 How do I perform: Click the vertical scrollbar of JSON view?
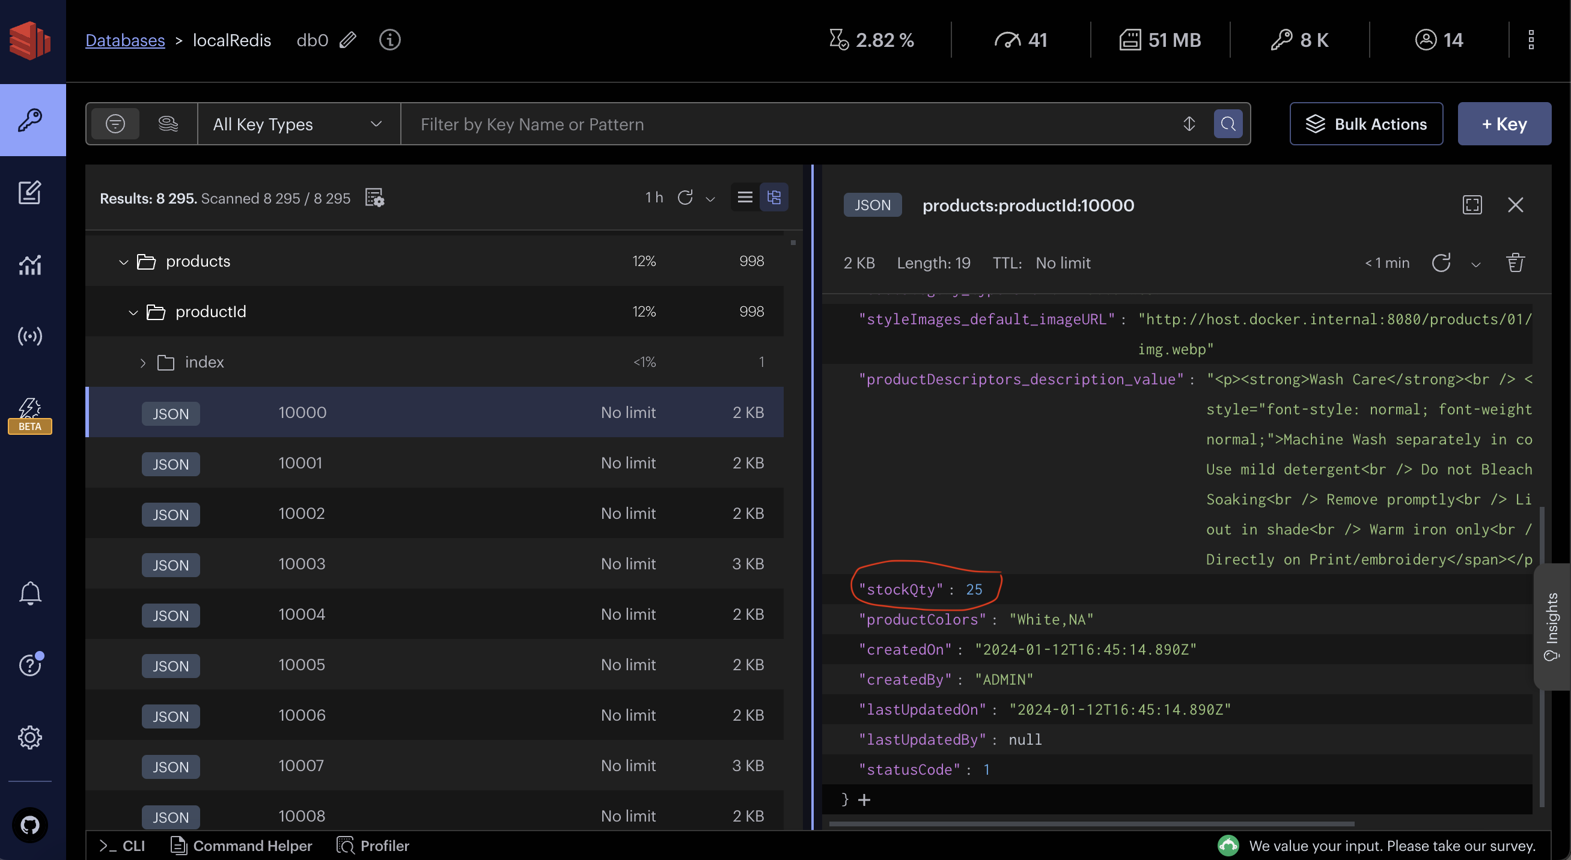pos(1542,656)
